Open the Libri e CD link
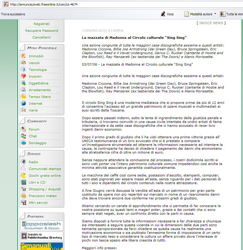The height and width of the screenshot is (250, 243). [x=37, y=182]
